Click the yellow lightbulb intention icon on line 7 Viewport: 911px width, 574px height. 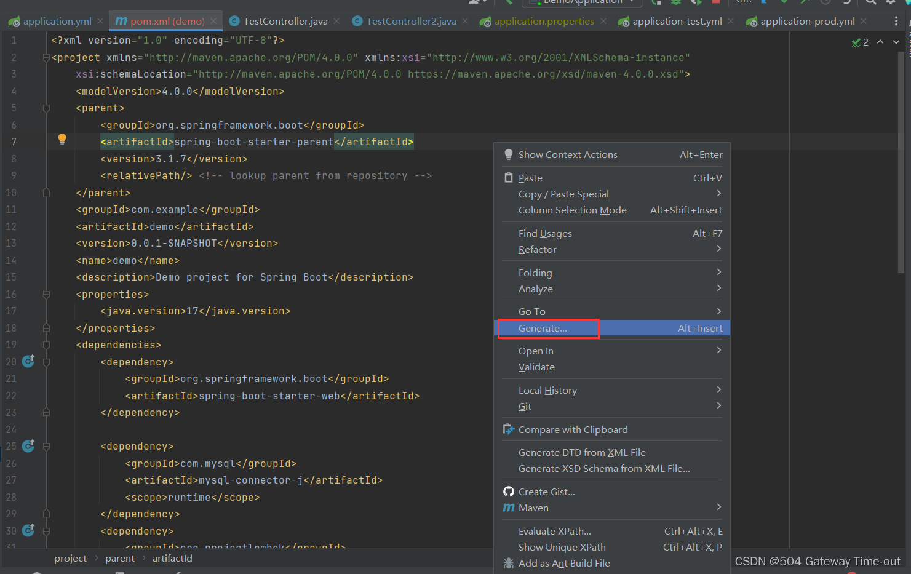coord(62,139)
